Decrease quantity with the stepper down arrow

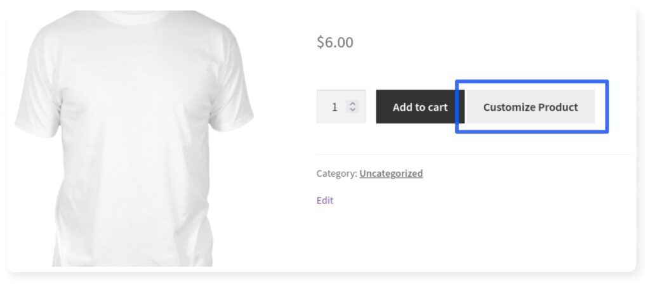coord(354,111)
